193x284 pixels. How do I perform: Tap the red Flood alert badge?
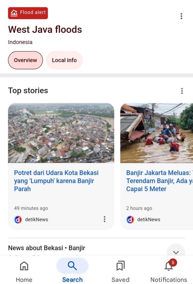28,13
